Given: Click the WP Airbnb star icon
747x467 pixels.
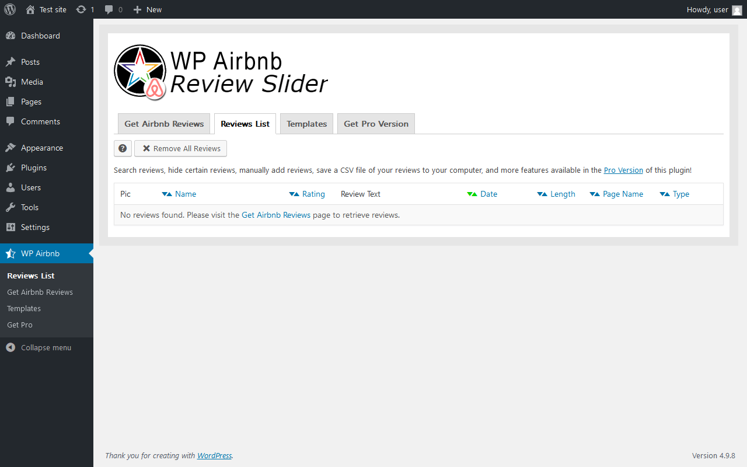Looking at the screenshot, I should coord(11,253).
